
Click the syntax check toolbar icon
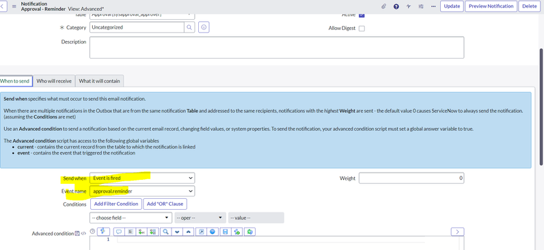click(237, 232)
